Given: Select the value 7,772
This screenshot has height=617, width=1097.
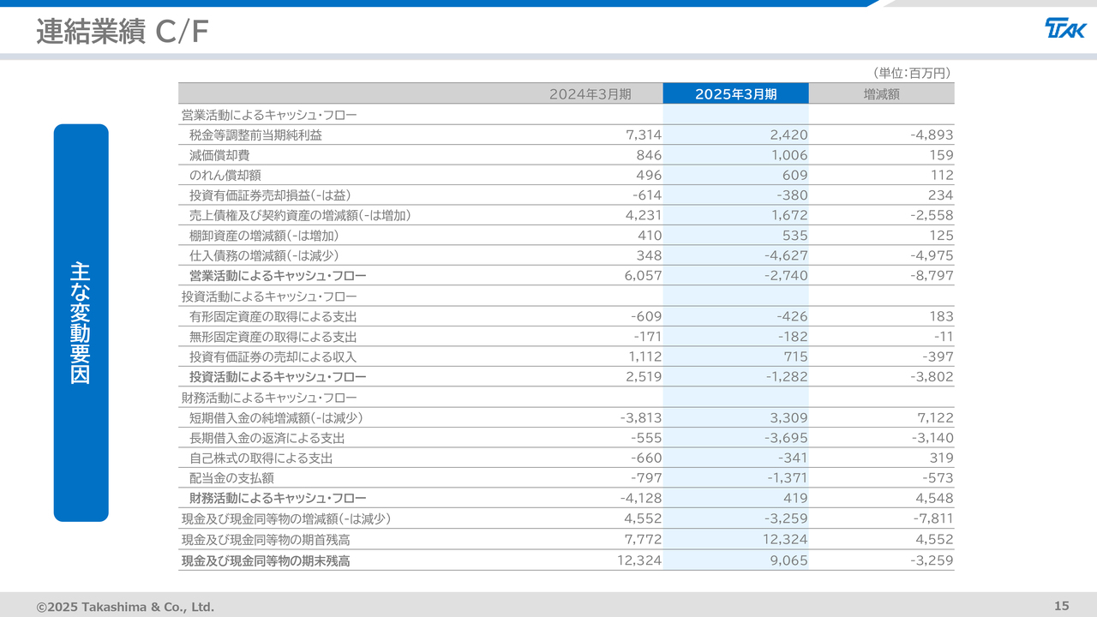Looking at the screenshot, I should pos(644,540).
